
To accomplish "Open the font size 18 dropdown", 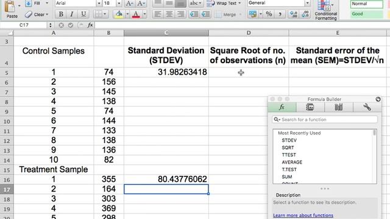I will (x=119, y=3).
